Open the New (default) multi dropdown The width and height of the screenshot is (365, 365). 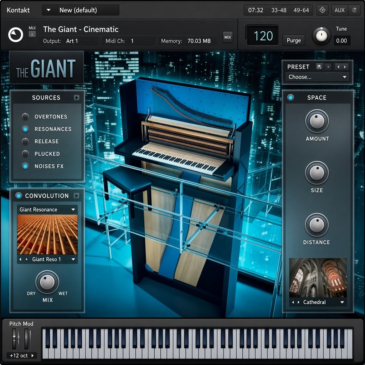point(81,10)
